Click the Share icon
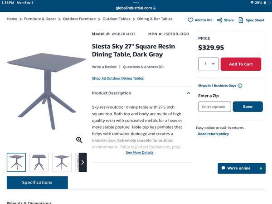 219,20
